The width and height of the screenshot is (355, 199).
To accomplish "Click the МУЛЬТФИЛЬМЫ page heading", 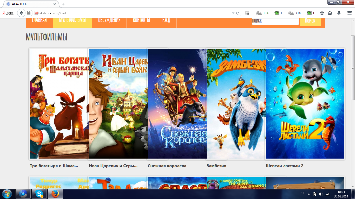I will click(47, 37).
